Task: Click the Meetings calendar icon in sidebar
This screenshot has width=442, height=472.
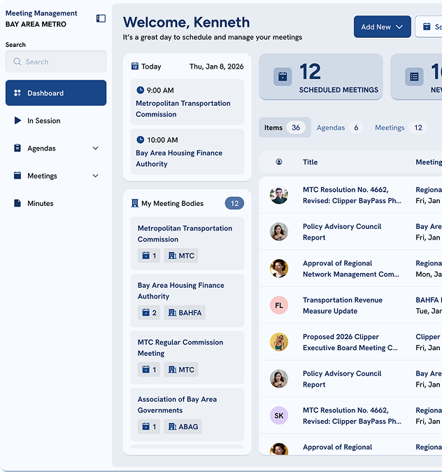Action: 17,176
